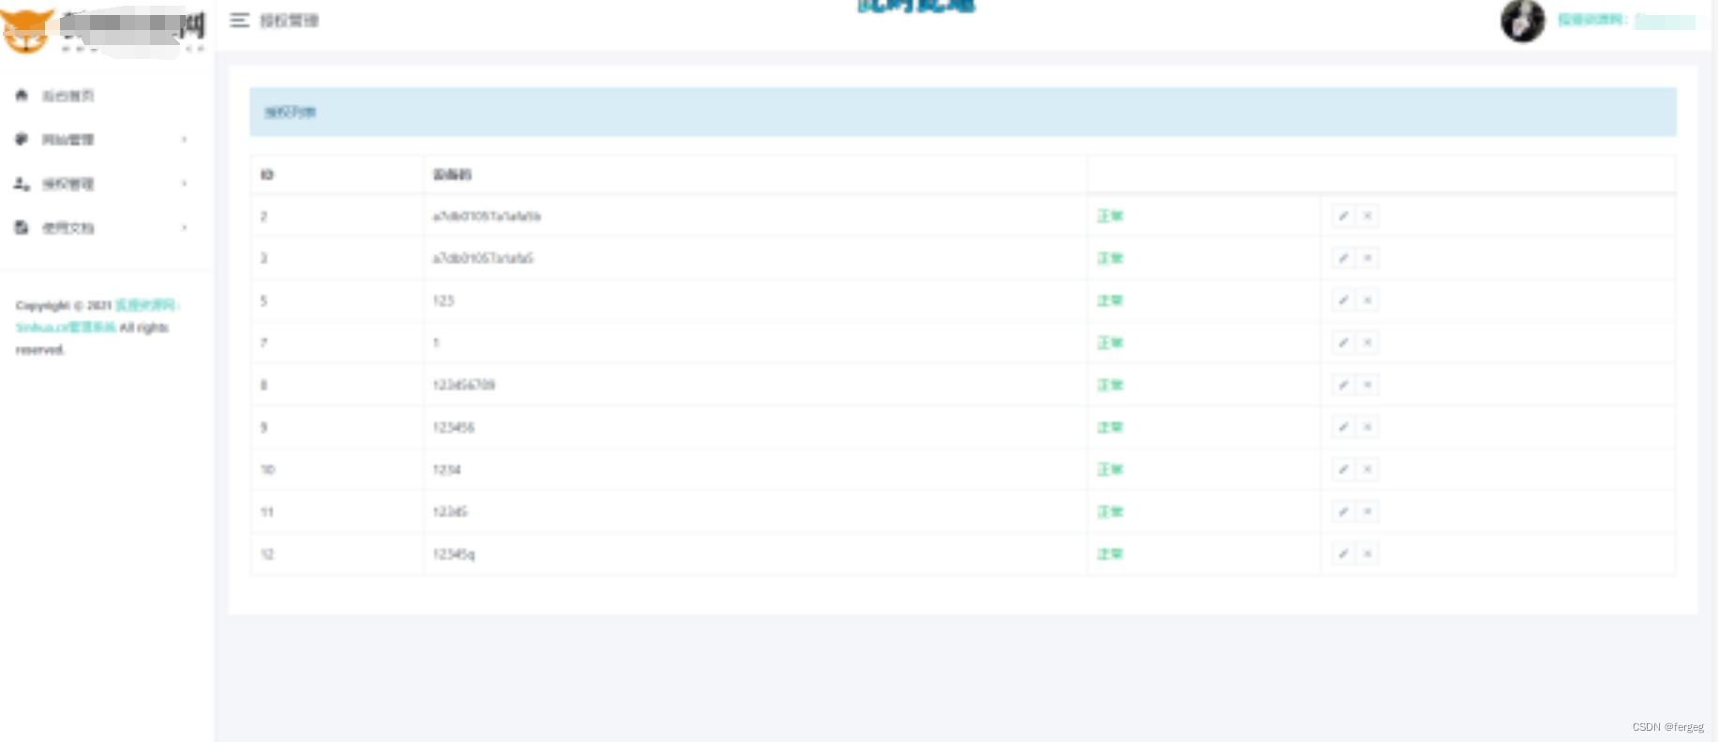Screen dimensions: 1718x742
Task: Open the green link in the copyright footer
Action: pos(145,305)
